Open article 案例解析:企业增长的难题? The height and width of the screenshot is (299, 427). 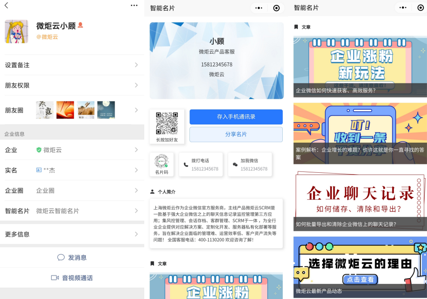point(360,133)
